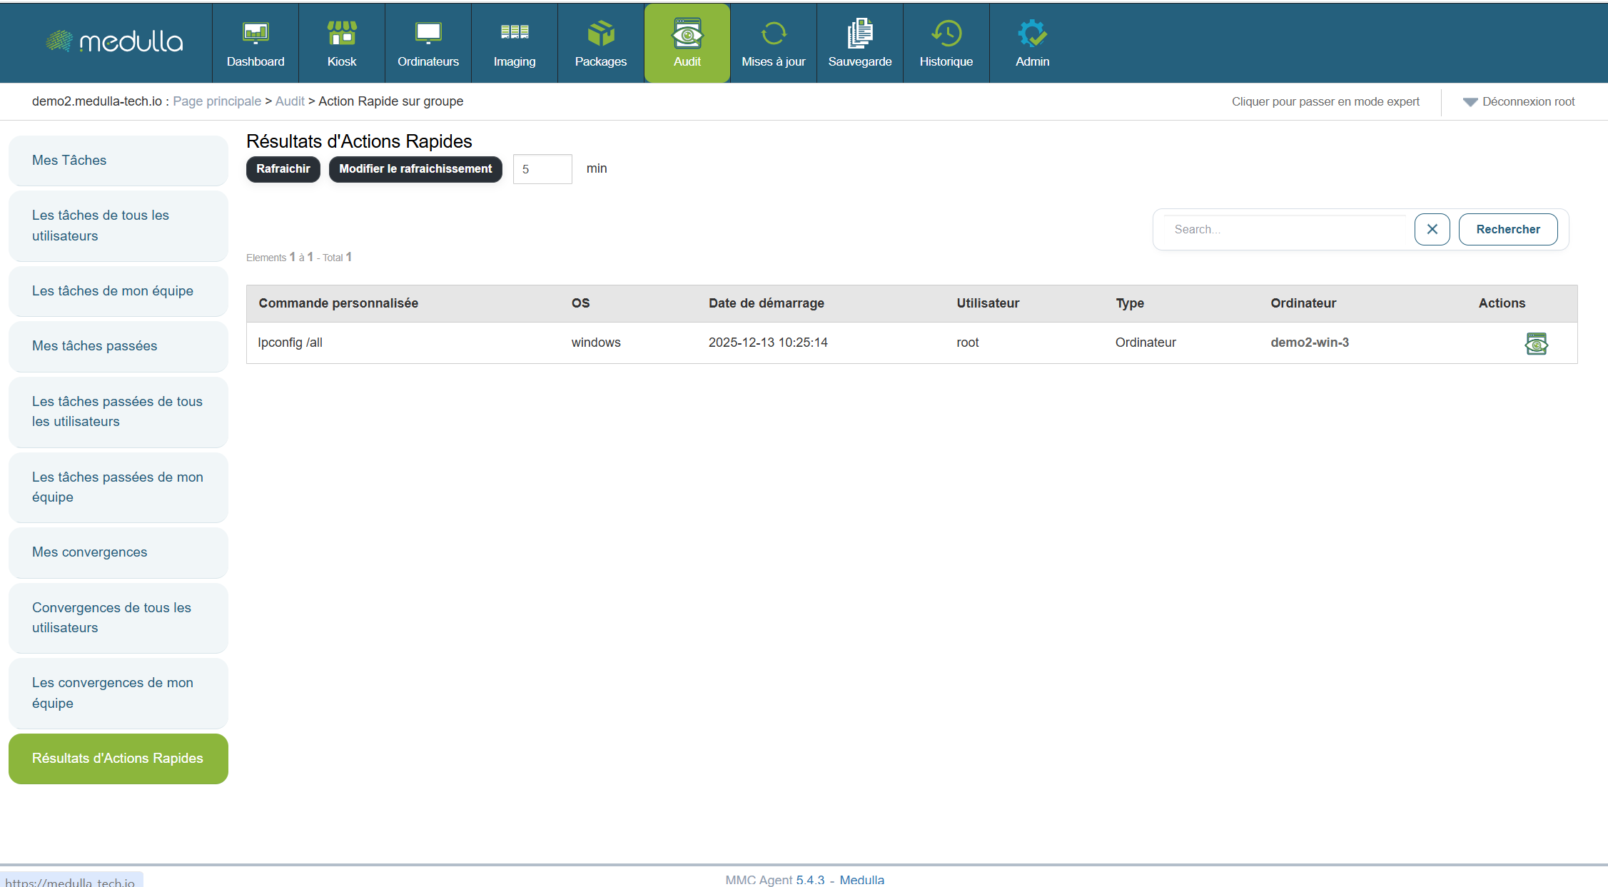View result of Ipconfig /all action

click(x=1536, y=344)
